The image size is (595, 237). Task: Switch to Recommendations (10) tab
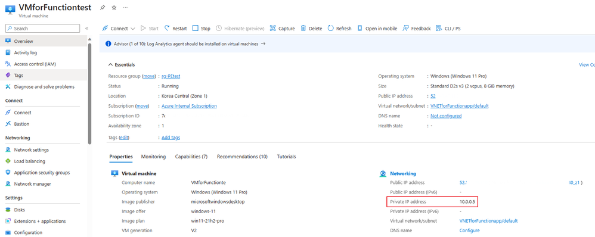242,157
